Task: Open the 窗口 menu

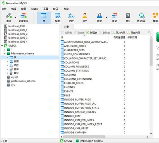Action: (55, 9)
